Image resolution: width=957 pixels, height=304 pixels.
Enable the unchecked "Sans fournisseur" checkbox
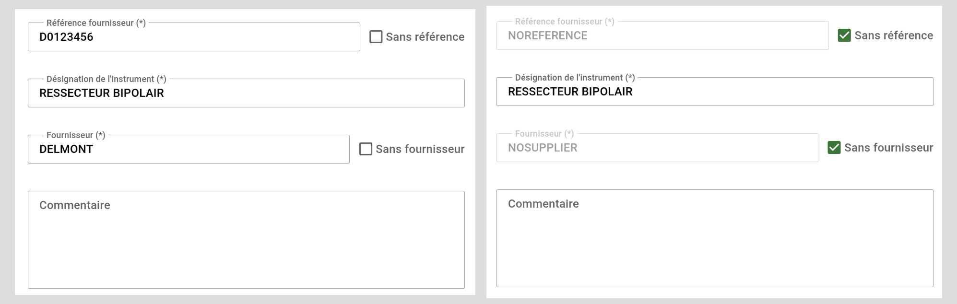[366, 149]
